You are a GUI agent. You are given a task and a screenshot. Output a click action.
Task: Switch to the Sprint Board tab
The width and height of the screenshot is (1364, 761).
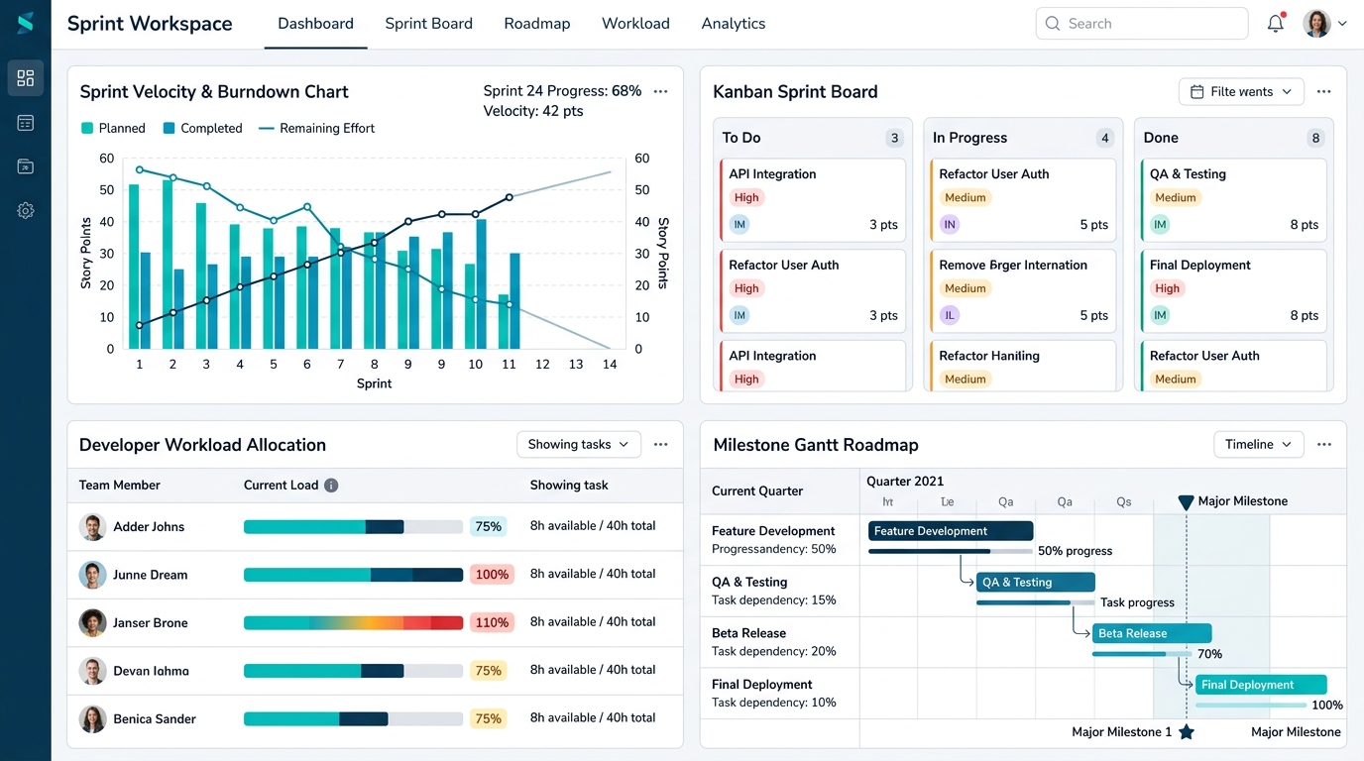[x=428, y=24]
